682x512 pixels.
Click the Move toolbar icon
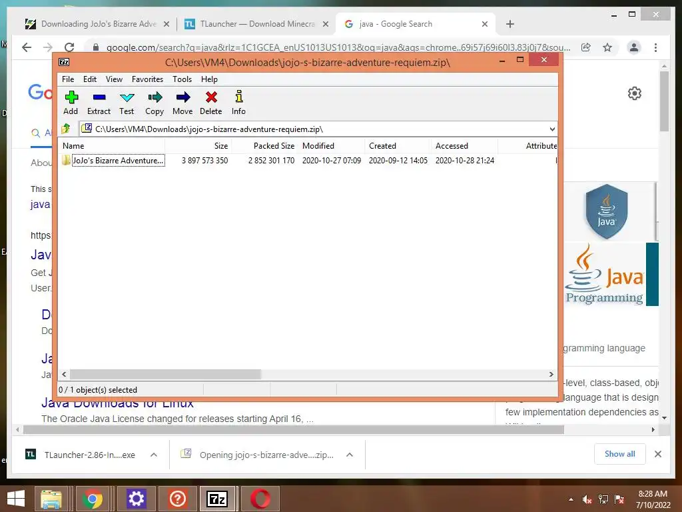click(x=182, y=103)
